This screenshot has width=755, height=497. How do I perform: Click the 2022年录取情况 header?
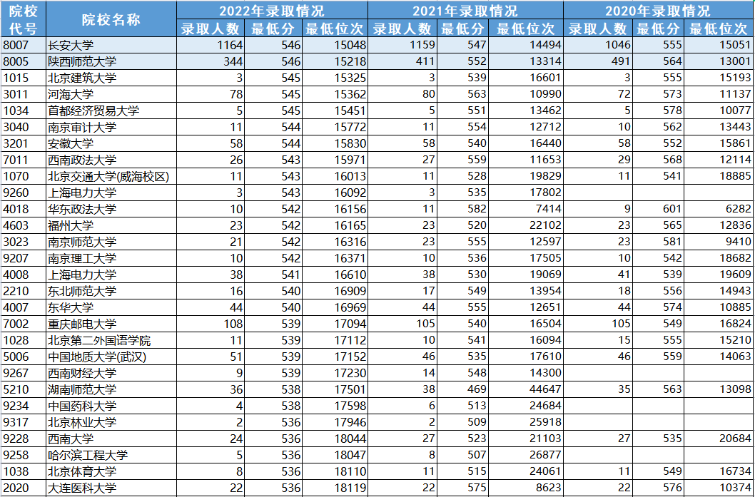pos(272,10)
